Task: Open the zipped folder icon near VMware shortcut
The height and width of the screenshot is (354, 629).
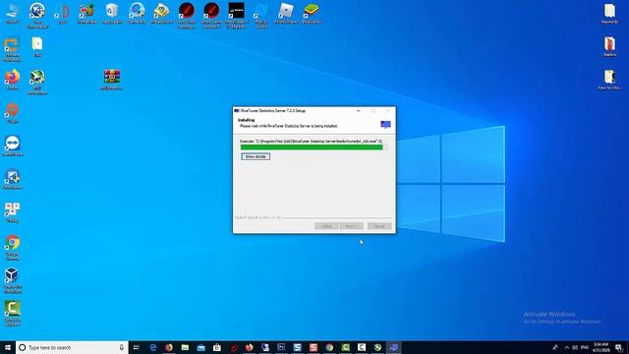Action: (x=37, y=46)
